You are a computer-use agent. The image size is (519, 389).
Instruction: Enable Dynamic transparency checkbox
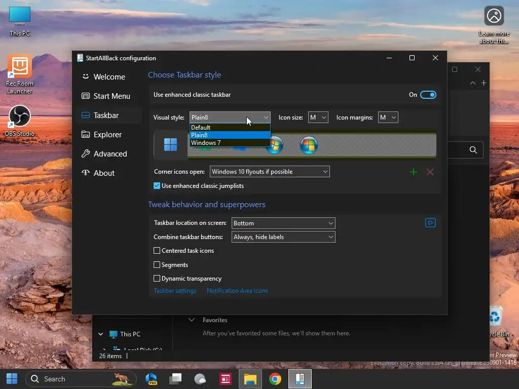157,279
